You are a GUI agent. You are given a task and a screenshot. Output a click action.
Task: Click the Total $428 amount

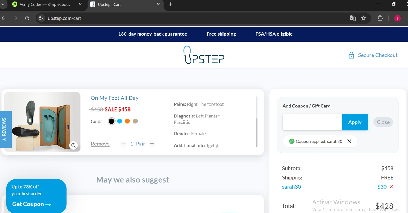point(384,206)
